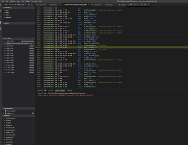Expand the Rust_game.exe module
Screen dimensions: 188x145
coord(19,118)
